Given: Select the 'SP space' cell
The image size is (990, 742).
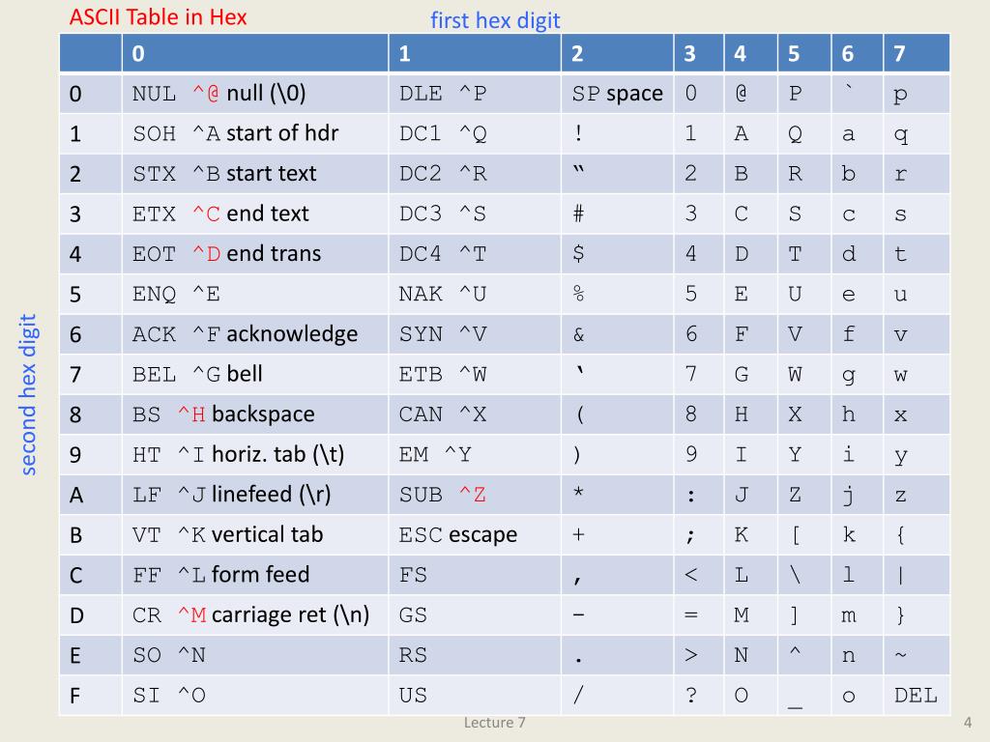Looking at the screenshot, I should coord(617,94).
